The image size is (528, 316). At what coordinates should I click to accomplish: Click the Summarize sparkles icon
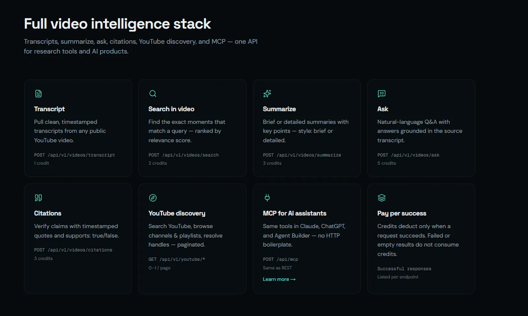[267, 94]
